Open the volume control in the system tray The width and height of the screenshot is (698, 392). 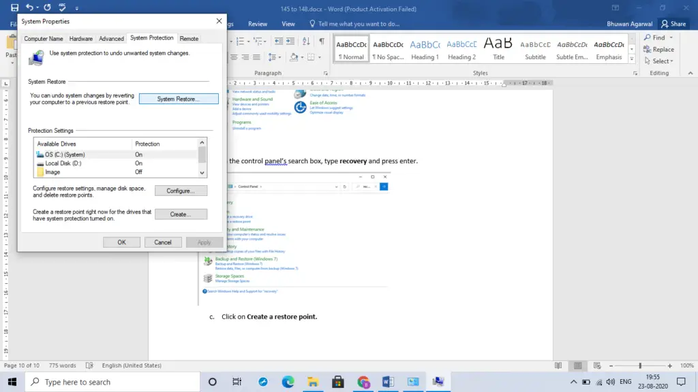(x=610, y=382)
